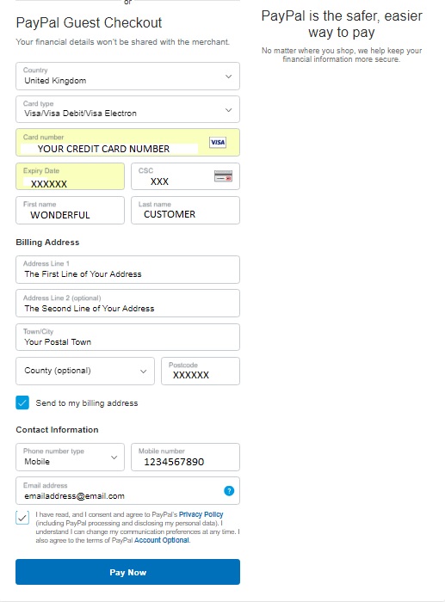Open the Country dropdown showing United Kingdom
The width and height of the screenshot is (445, 602).
click(127, 76)
